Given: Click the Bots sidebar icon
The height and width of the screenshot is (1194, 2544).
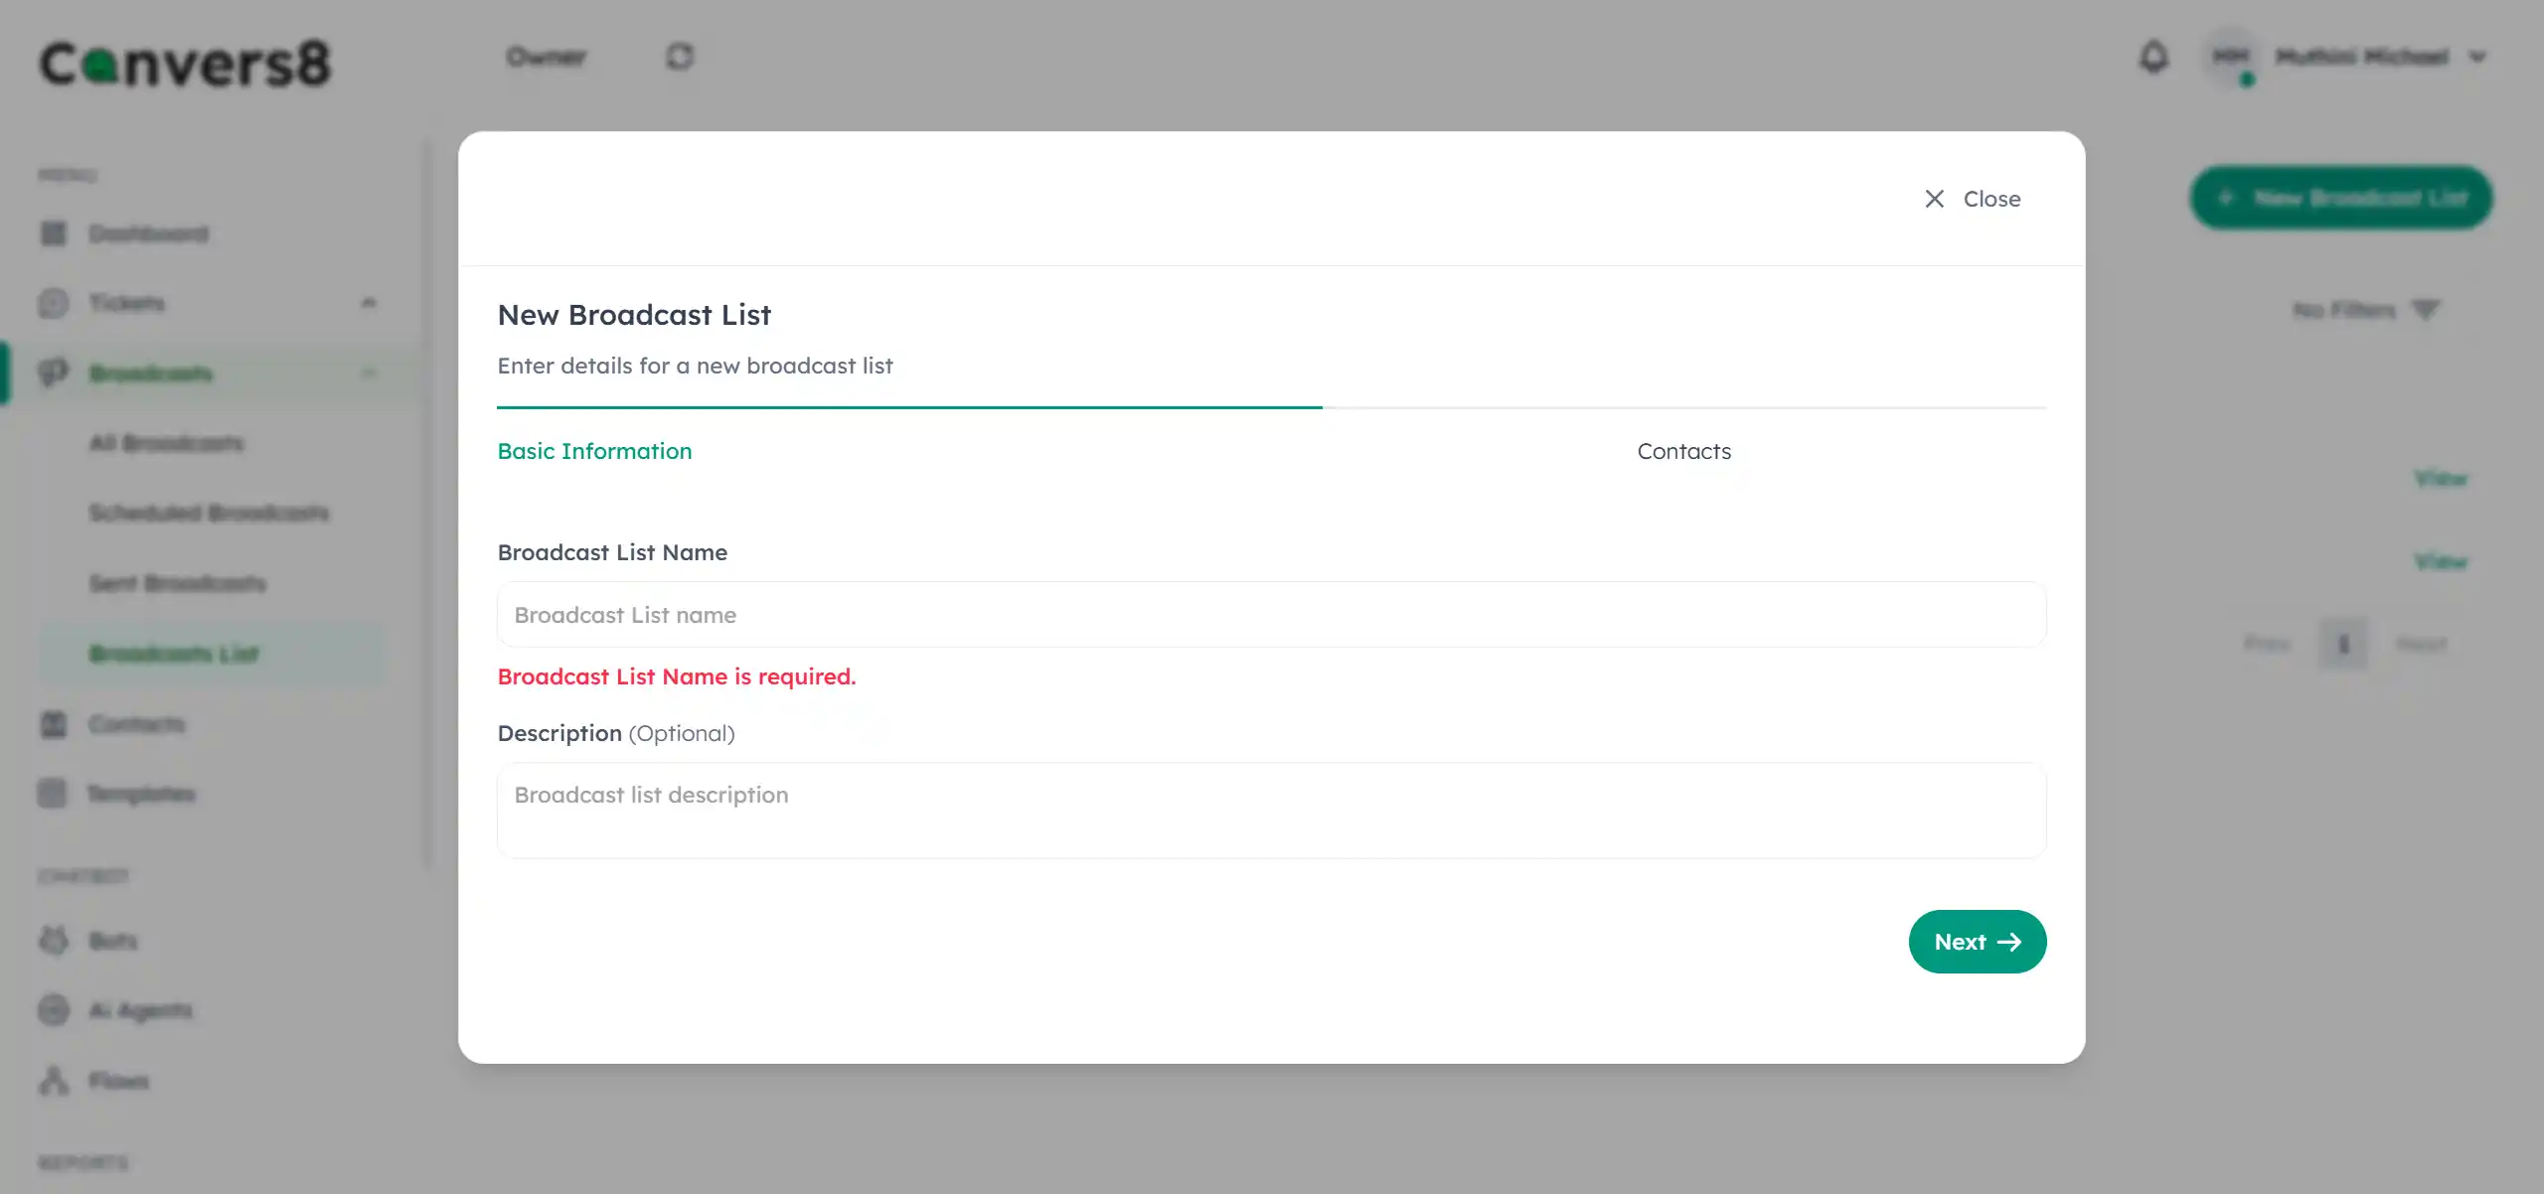Looking at the screenshot, I should point(54,940).
